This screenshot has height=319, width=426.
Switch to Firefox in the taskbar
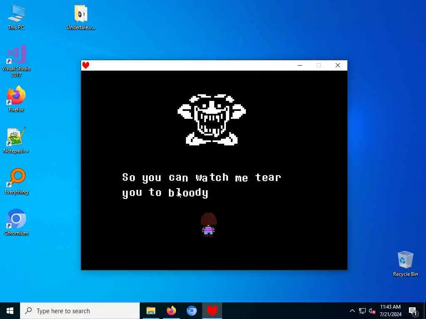(171, 311)
